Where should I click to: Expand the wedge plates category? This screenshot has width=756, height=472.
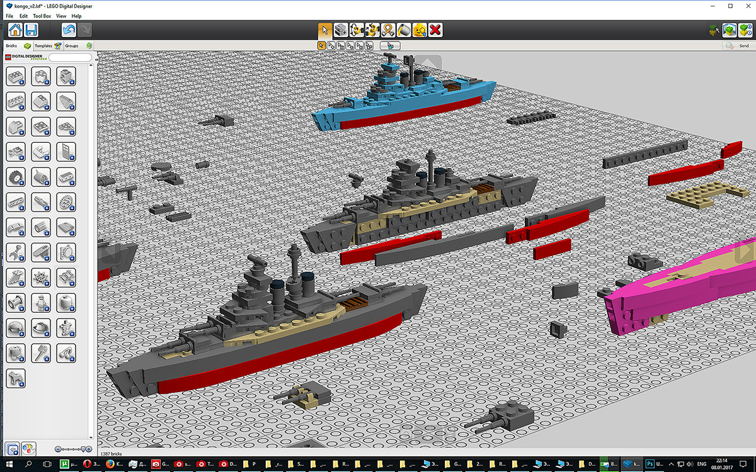pyautogui.click(x=66, y=126)
